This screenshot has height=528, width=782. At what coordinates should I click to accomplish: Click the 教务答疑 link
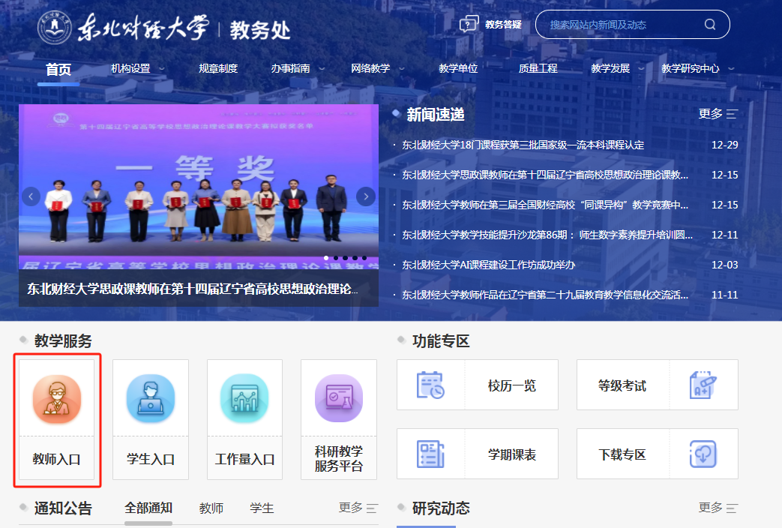pos(503,25)
